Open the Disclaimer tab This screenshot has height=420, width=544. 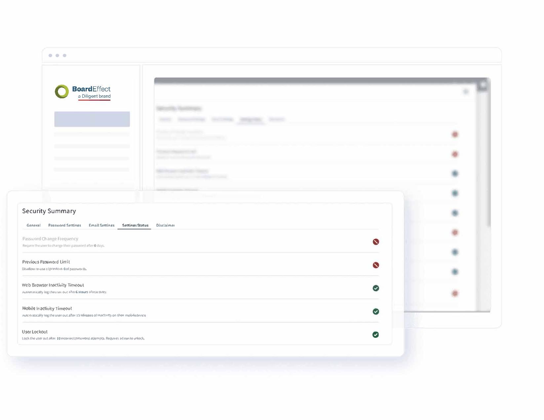[165, 225]
